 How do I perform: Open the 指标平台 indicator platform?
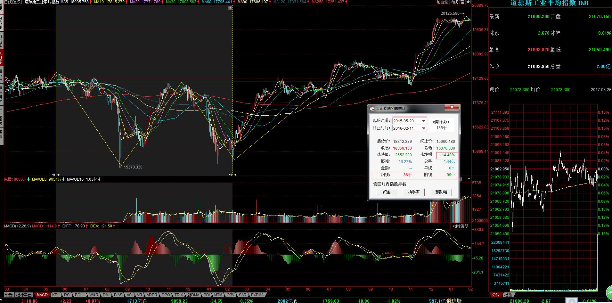click(24, 295)
